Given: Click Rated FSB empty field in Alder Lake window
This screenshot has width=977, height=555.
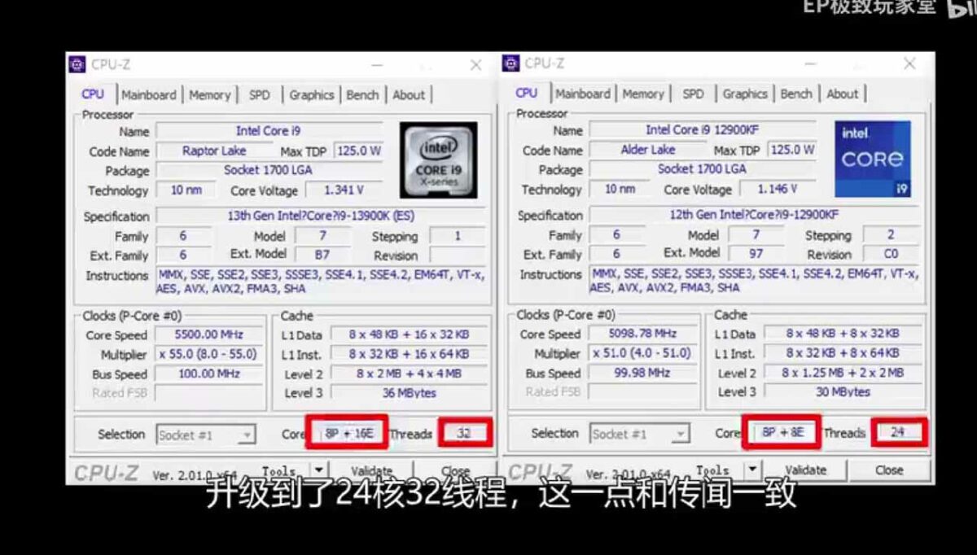Looking at the screenshot, I should pos(642,393).
